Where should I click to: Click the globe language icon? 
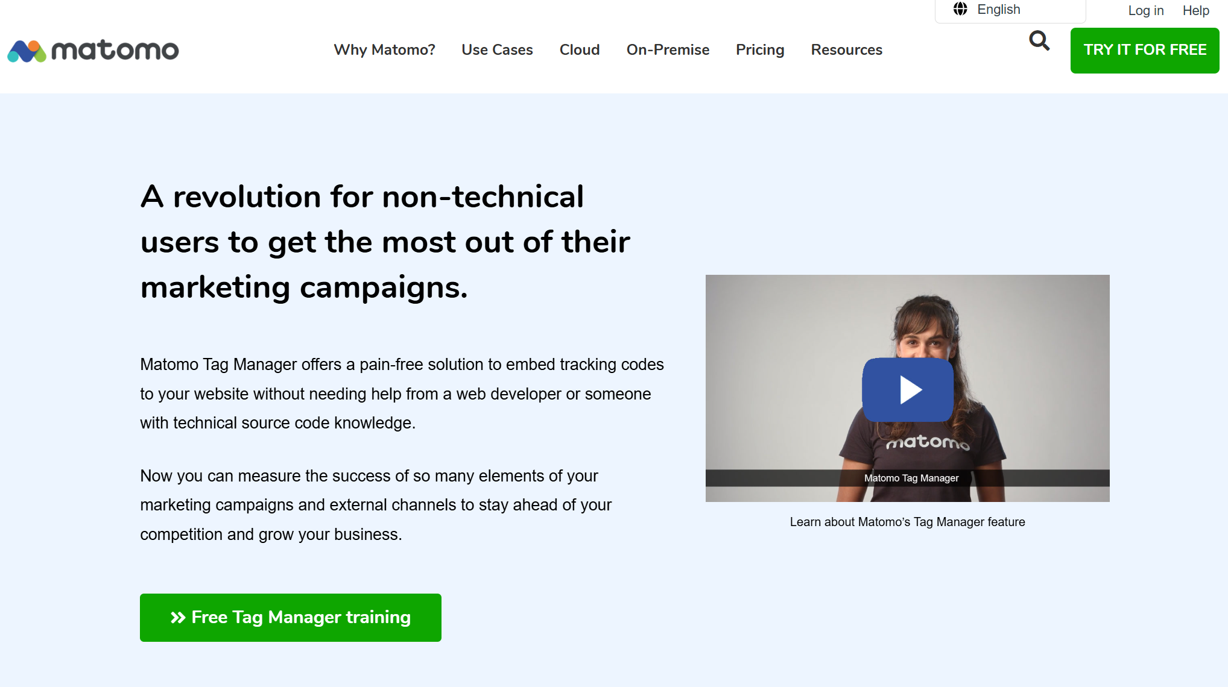pyautogui.click(x=960, y=9)
